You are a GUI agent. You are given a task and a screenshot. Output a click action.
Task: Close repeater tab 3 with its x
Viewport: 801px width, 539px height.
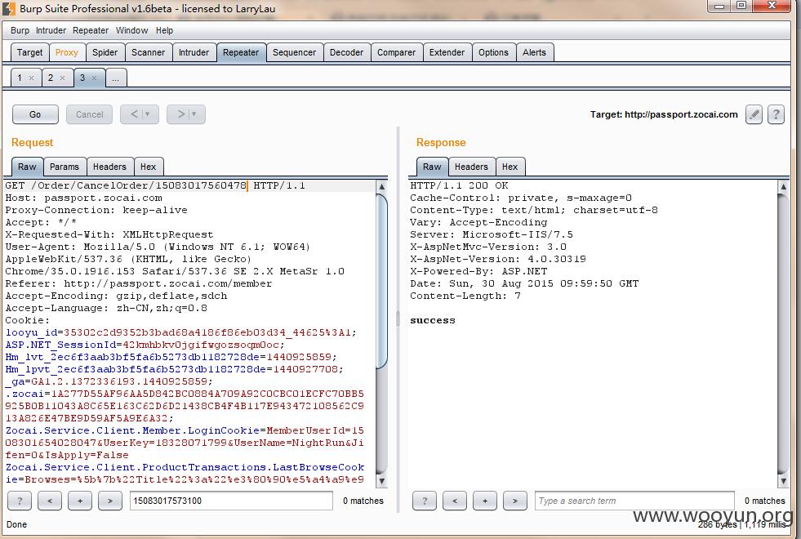point(94,78)
